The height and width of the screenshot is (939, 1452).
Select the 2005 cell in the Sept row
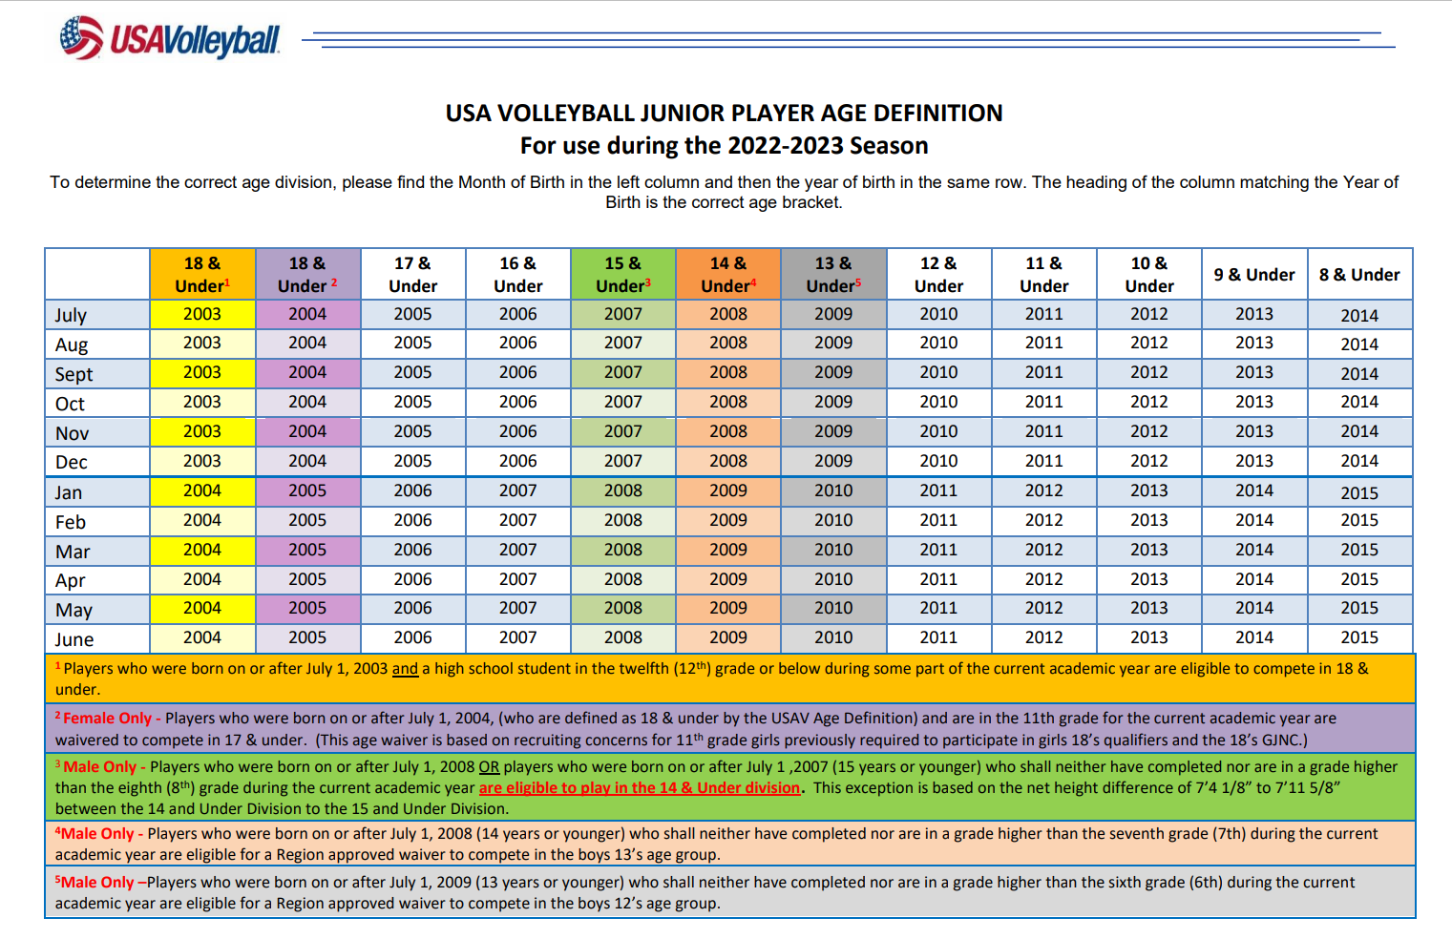click(x=412, y=372)
